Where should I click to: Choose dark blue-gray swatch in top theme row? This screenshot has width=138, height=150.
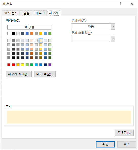pos(23,34)
